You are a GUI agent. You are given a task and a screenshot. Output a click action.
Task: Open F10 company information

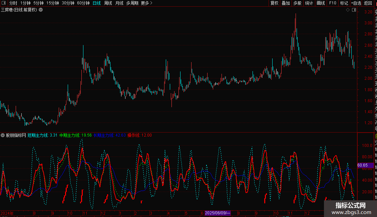point(333,3)
